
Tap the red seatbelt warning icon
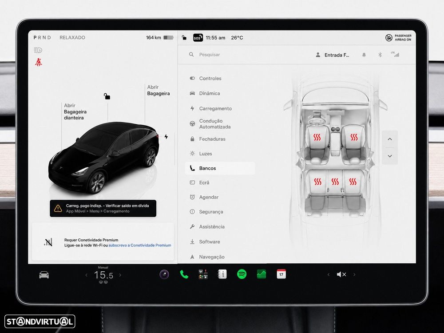(39, 62)
